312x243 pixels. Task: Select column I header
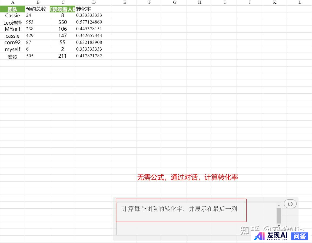[224, 2]
